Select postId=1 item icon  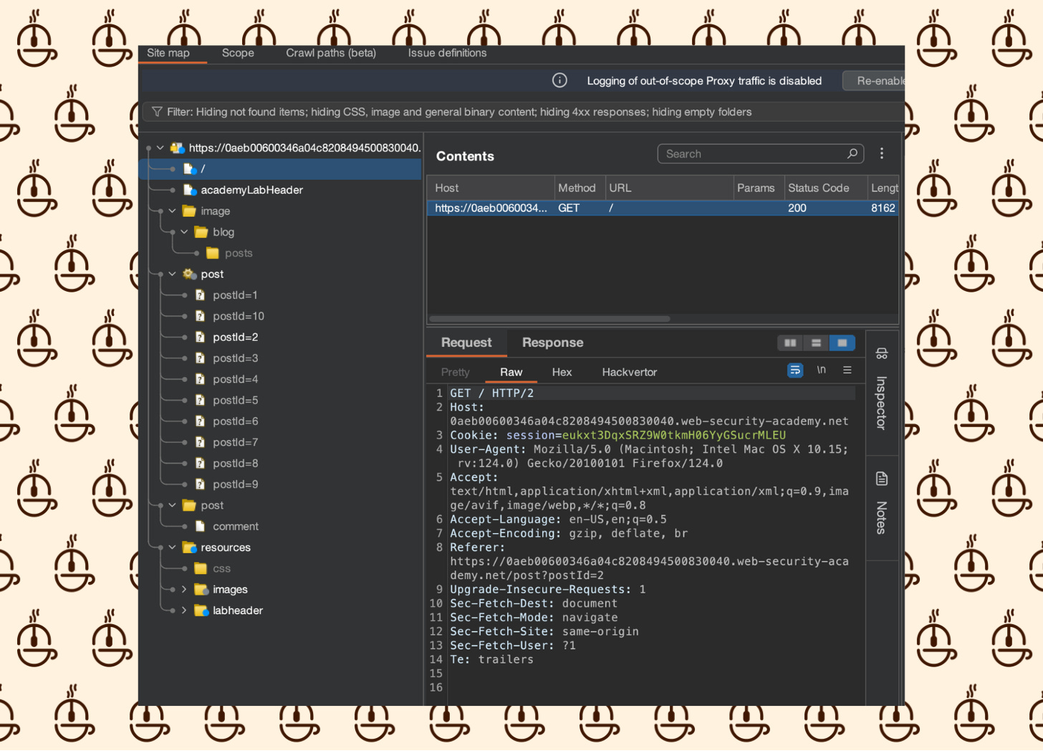[201, 295]
